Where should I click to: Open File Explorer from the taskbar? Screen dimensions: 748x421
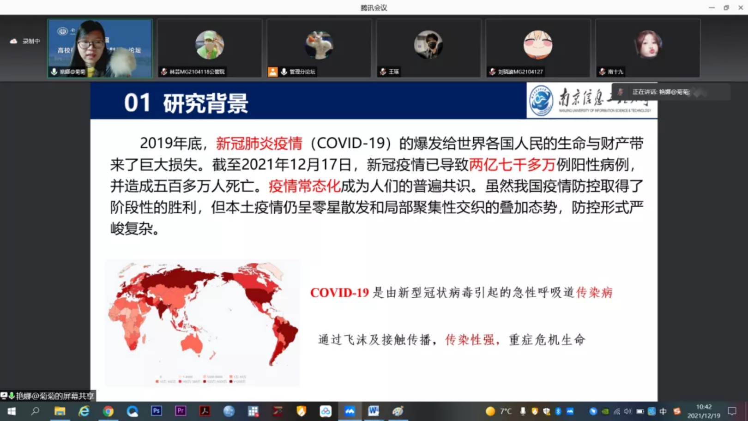(60, 411)
